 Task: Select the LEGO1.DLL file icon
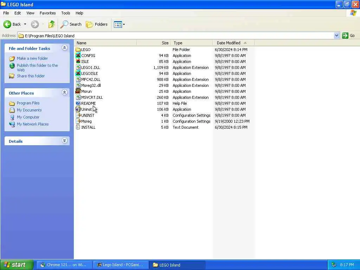point(78,67)
